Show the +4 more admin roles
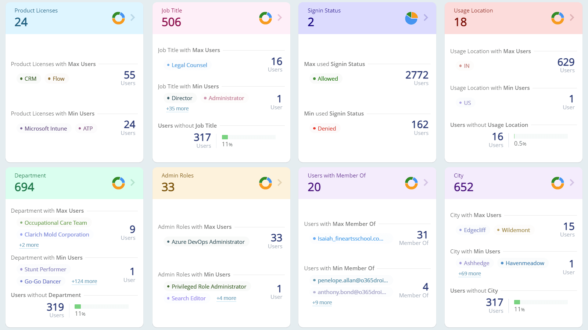The width and height of the screenshot is (588, 330). (226, 298)
